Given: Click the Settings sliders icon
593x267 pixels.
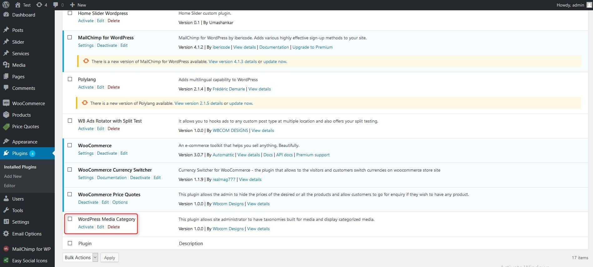Looking at the screenshot, I should [x=6, y=222].
